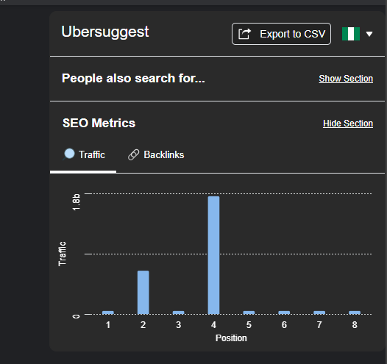Click the Nigeria flag icon

click(x=351, y=34)
